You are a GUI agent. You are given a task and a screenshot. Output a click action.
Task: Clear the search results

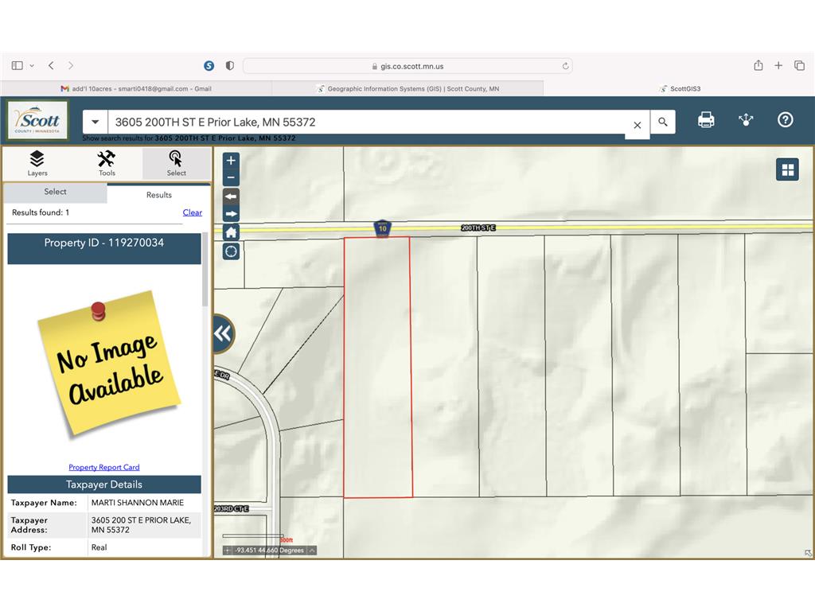pyautogui.click(x=193, y=212)
